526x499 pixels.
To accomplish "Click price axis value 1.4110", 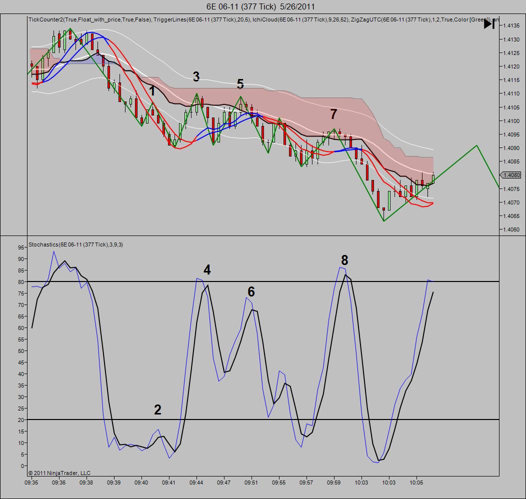I will (511, 94).
